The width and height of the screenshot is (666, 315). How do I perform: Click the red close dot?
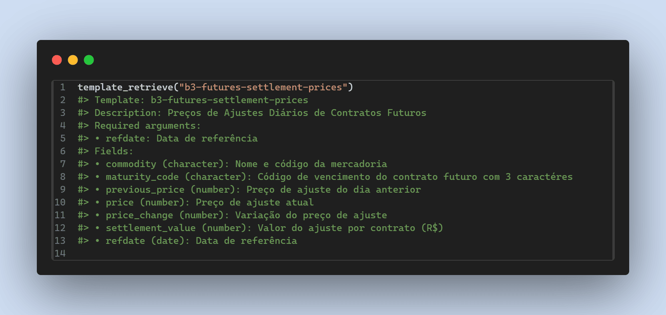(x=57, y=60)
